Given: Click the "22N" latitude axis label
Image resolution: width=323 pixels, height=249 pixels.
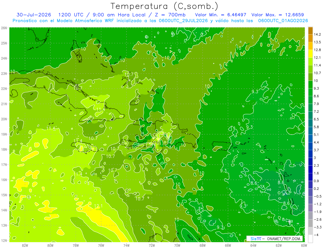Looking at the screenshot, I should [4, 89].
